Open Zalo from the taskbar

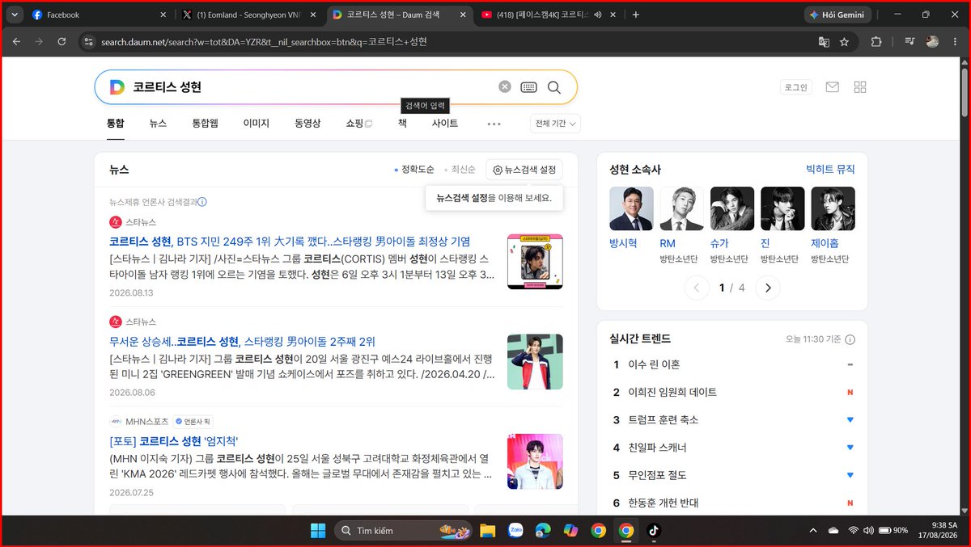[x=515, y=531]
